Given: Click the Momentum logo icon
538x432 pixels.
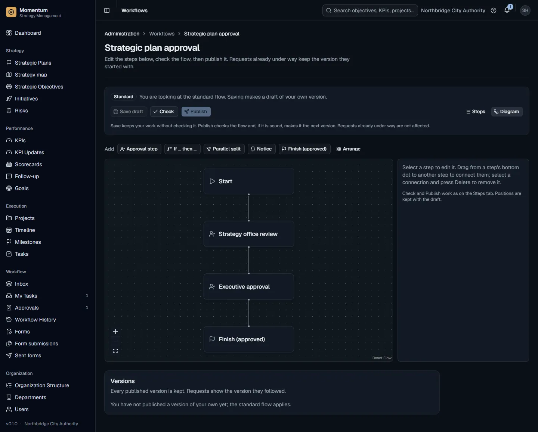Looking at the screenshot, I should pyautogui.click(x=11, y=12).
